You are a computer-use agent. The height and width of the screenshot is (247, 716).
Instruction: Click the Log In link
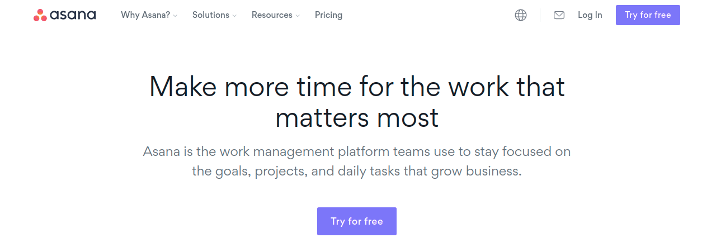[x=590, y=15]
